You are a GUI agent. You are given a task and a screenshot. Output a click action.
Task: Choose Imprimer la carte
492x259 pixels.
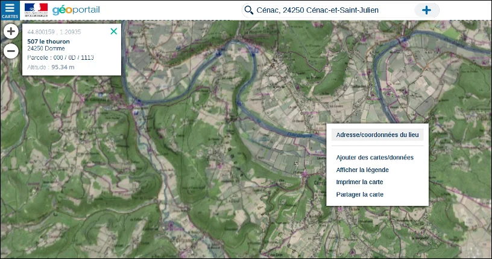pos(359,182)
